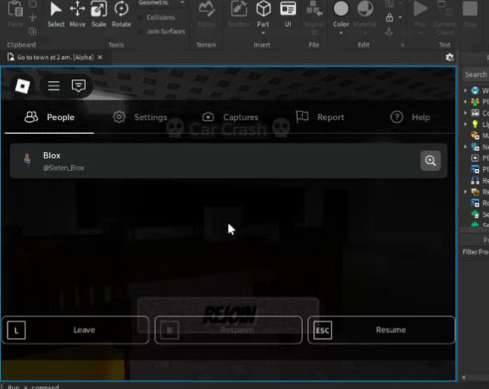Select the 'Go to town at 2 am' document tab

pyautogui.click(x=55, y=58)
